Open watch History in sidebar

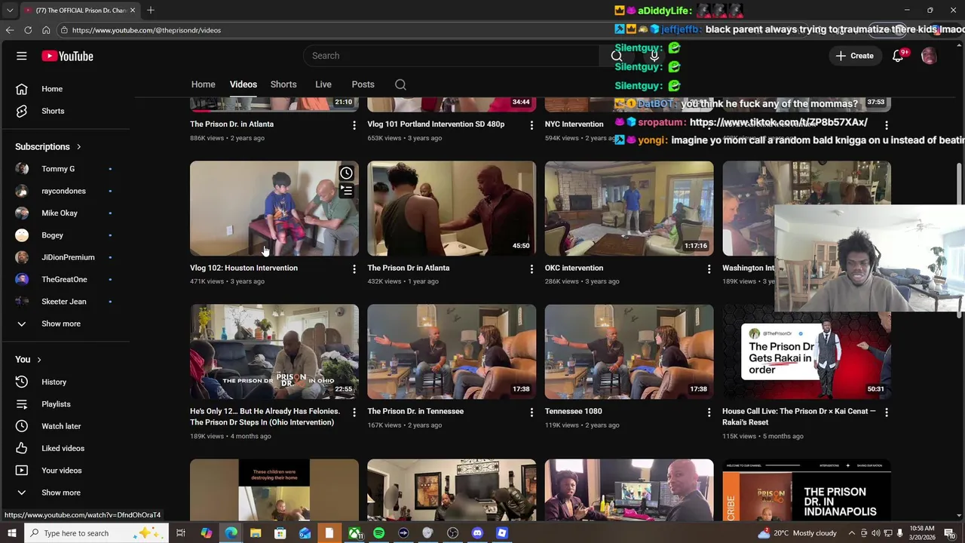[x=52, y=382]
